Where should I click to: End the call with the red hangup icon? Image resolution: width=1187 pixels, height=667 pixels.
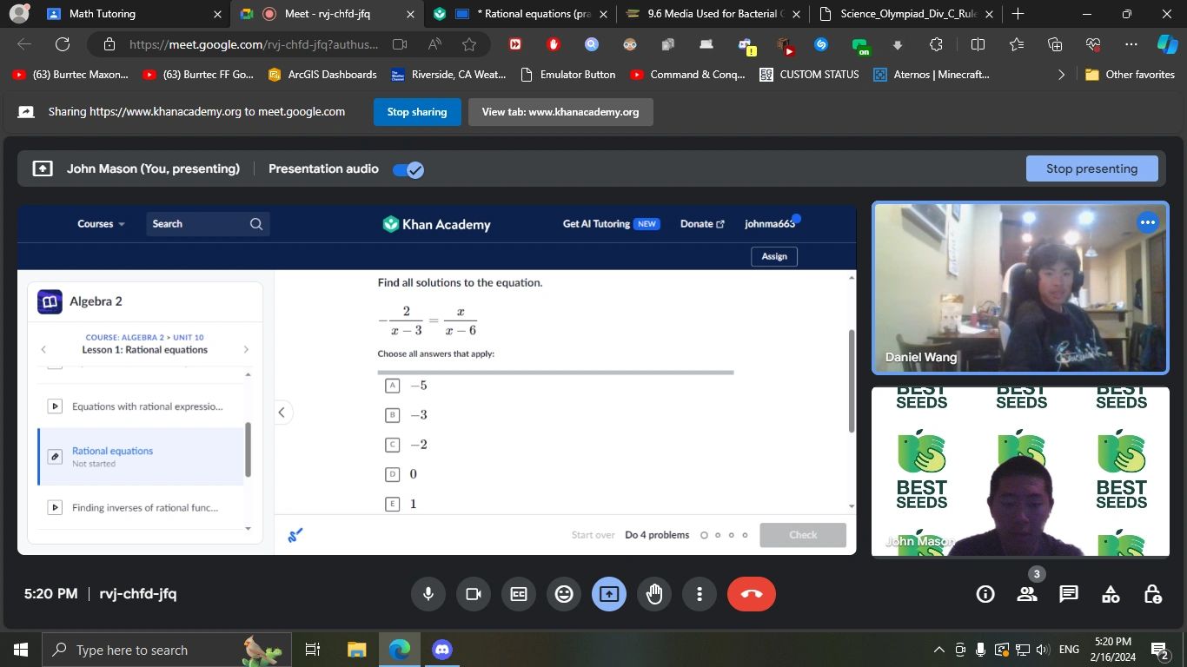coord(751,593)
